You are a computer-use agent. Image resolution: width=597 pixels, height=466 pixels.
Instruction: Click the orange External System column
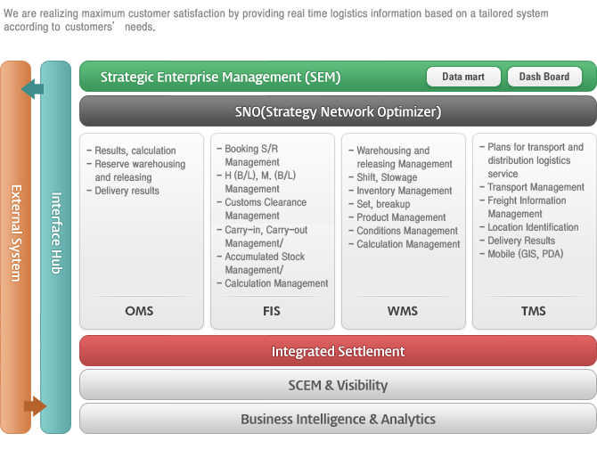pos(16,247)
